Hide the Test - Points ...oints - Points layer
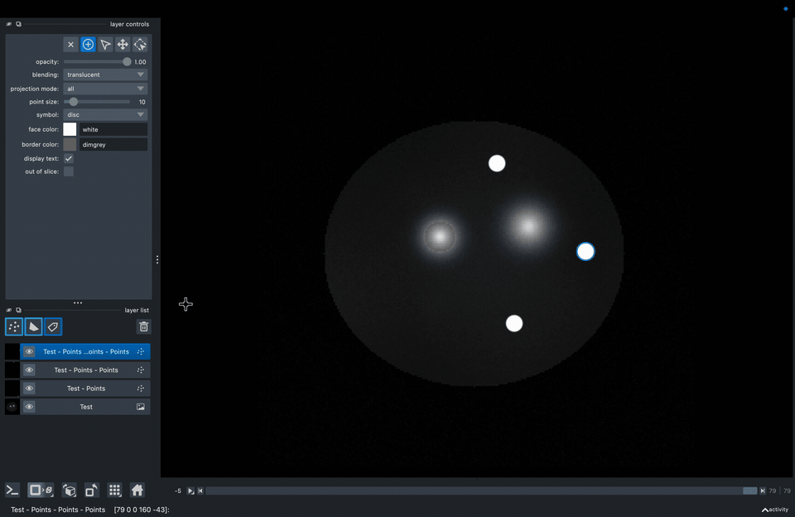 pyautogui.click(x=29, y=351)
